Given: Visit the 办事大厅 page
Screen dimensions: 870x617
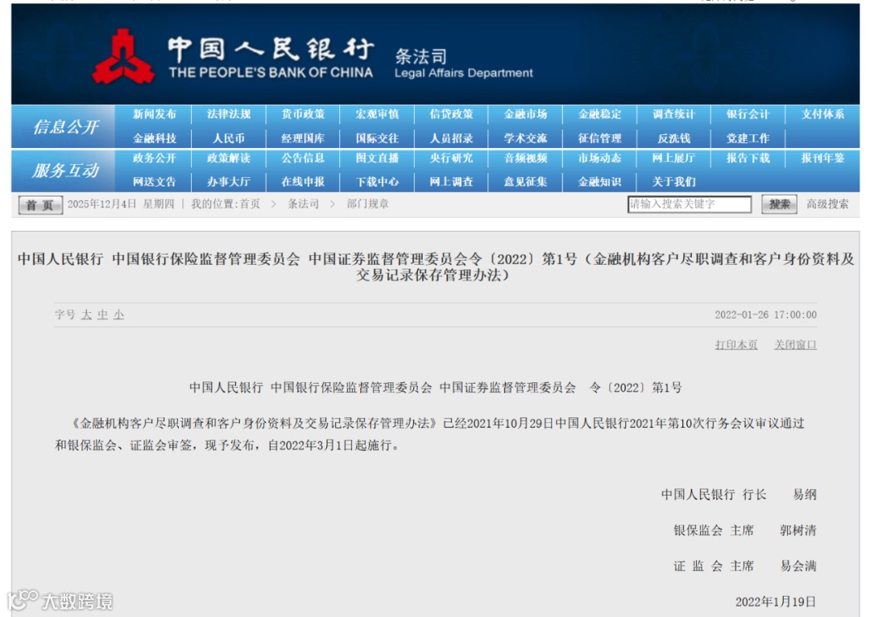Looking at the screenshot, I should click(x=229, y=182).
